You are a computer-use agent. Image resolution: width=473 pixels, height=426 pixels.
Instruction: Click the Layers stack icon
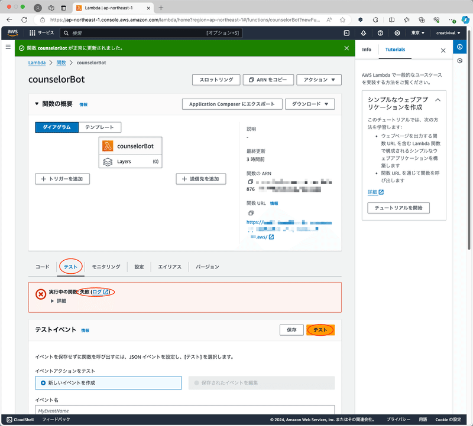tap(108, 162)
